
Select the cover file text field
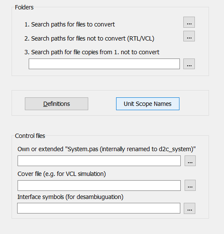pyautogui.click(x=99, y=185)
